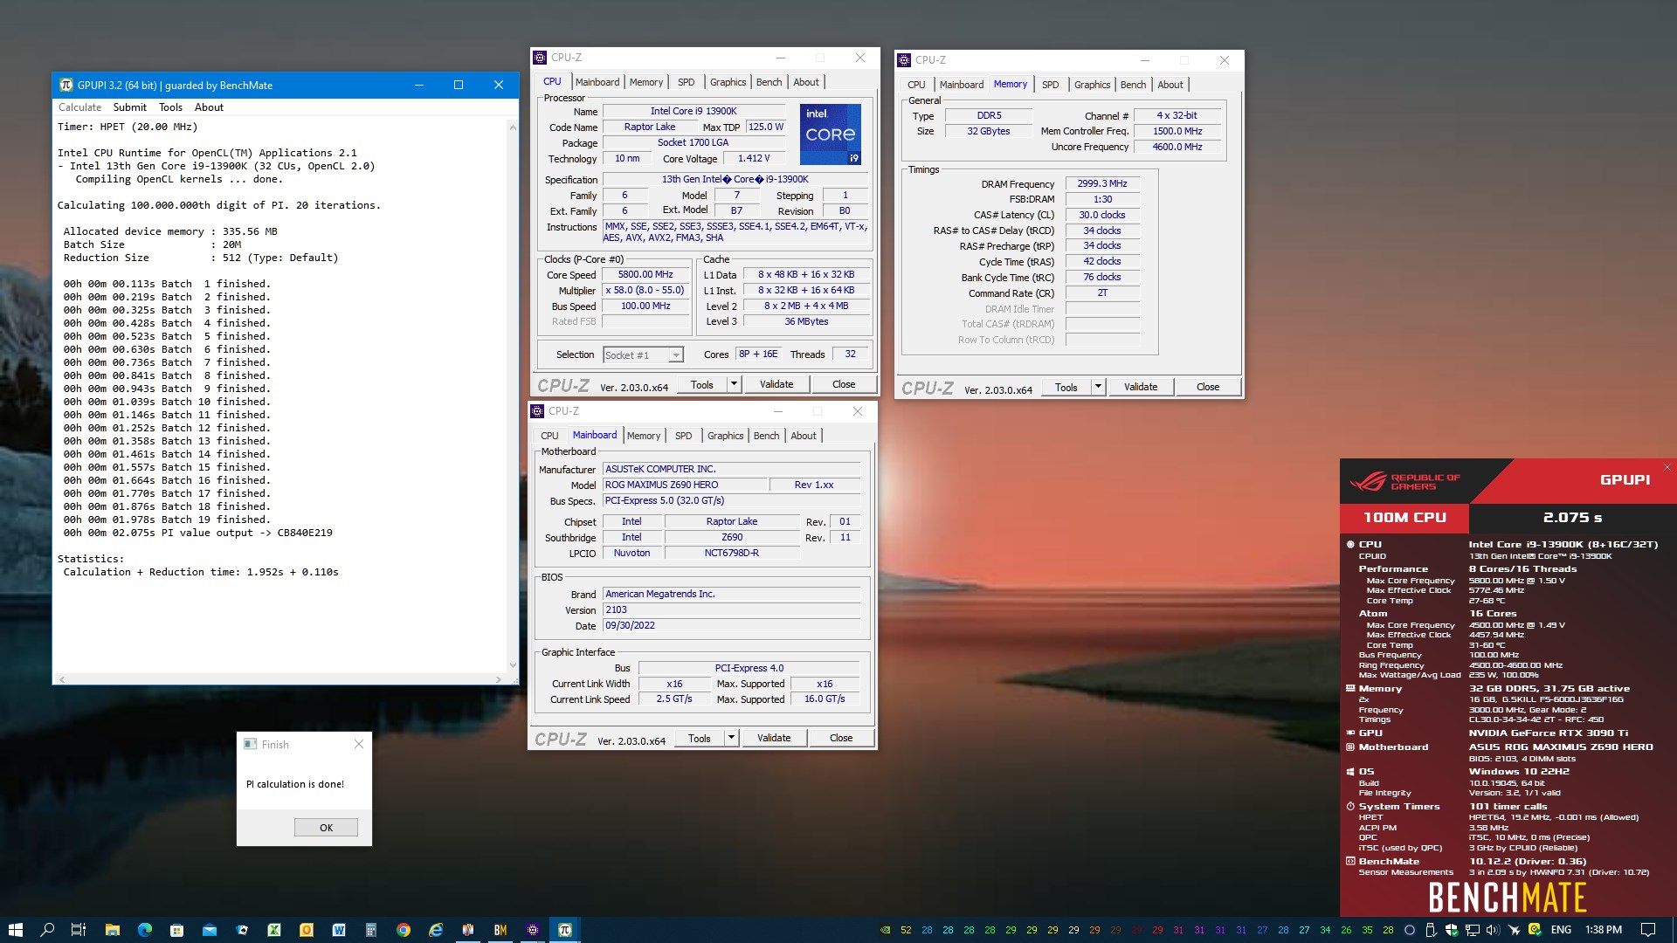Close the Finish dialog with X
This screenshot has height=943, width=1677.
coord(358,744)
